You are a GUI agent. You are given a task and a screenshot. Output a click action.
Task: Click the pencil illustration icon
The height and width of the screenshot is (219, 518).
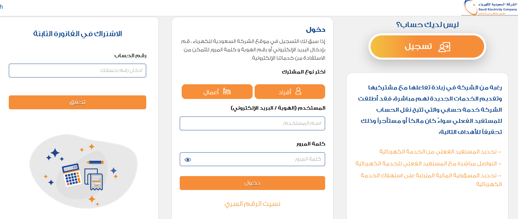pos(95,162)
